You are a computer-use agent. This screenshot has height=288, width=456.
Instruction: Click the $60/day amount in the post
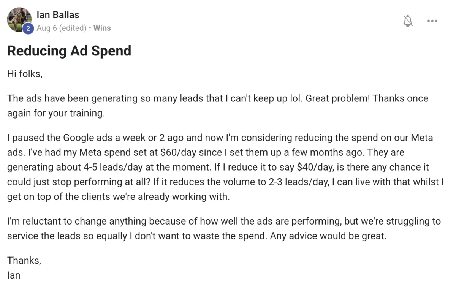tap(177, 152)
